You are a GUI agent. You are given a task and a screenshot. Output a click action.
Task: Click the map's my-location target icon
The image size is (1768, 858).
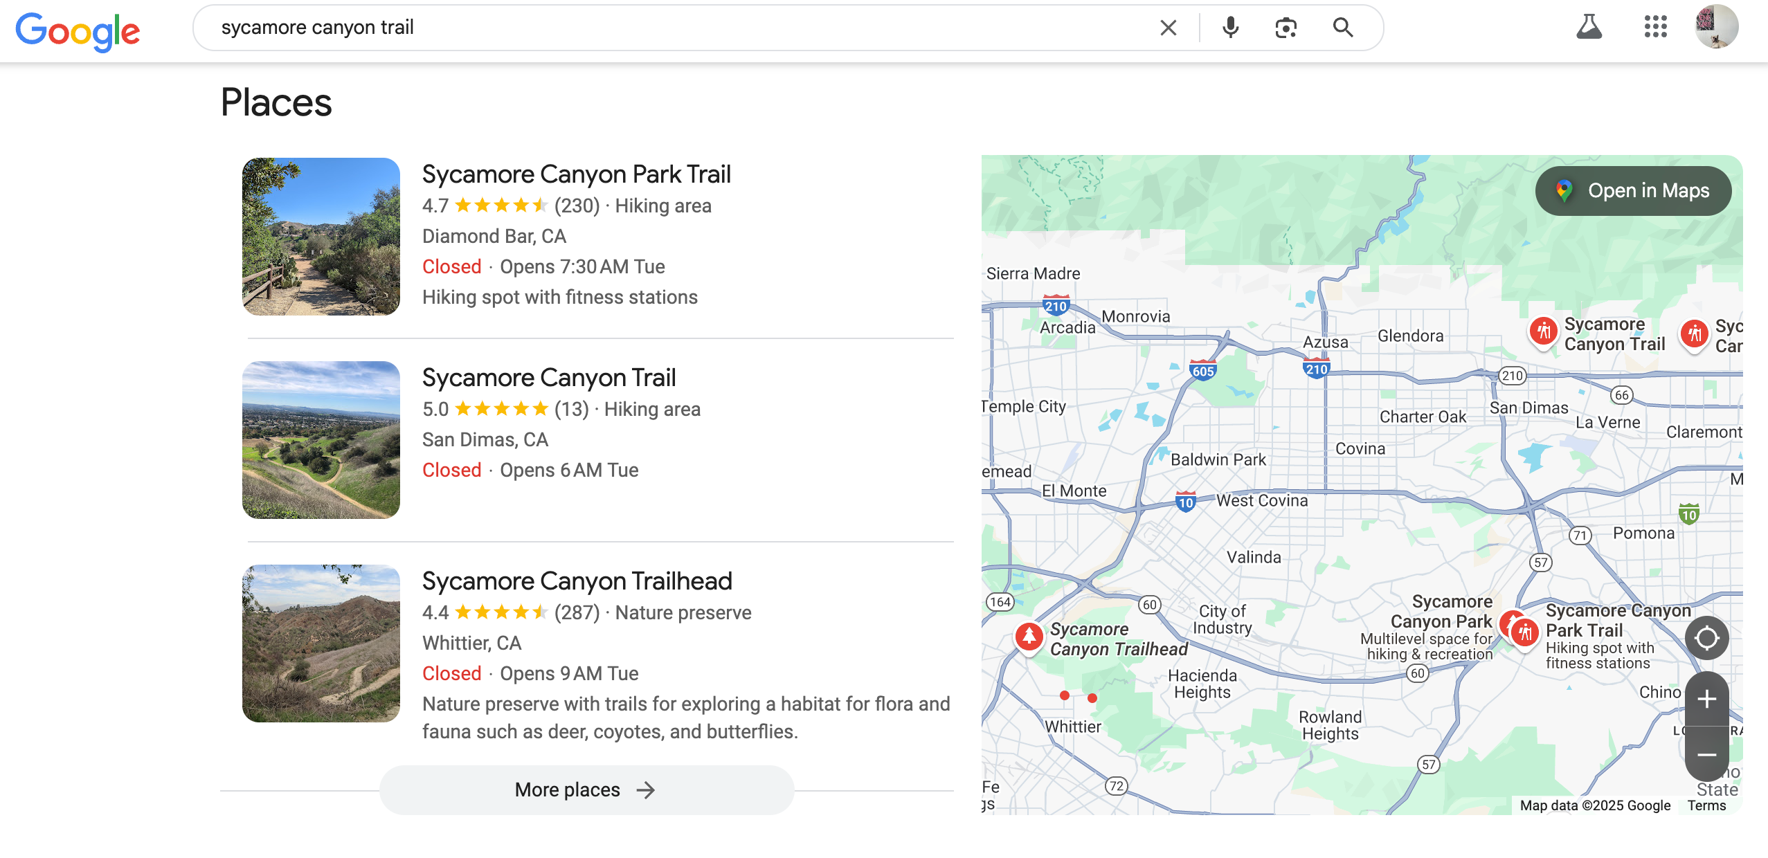pos(1706,638)
